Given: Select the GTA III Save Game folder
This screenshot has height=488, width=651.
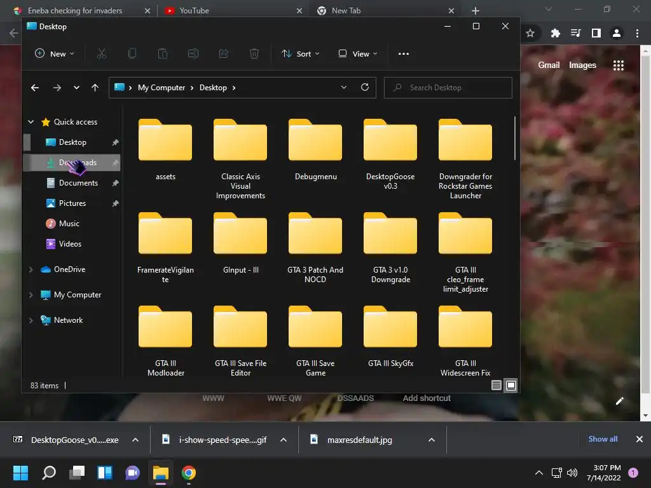Looking at the screenshot, I should pyautogui.click(x=315, y=341).
